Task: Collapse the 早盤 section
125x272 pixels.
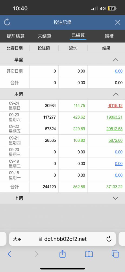Action: [116, 60]
